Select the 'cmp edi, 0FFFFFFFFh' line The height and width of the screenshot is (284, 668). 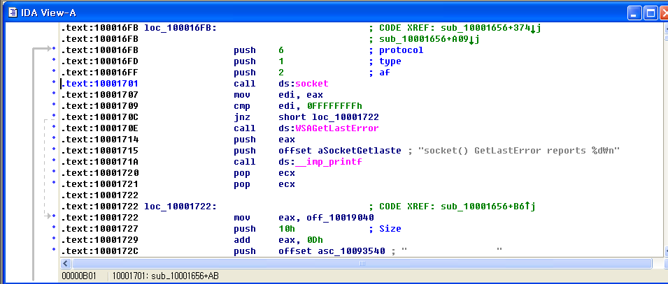(298, 106)
